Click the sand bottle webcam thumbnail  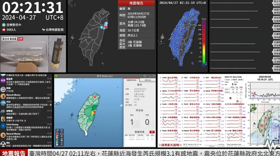24,54
